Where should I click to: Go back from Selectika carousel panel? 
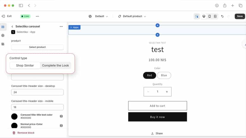click(x=12, y=26)
